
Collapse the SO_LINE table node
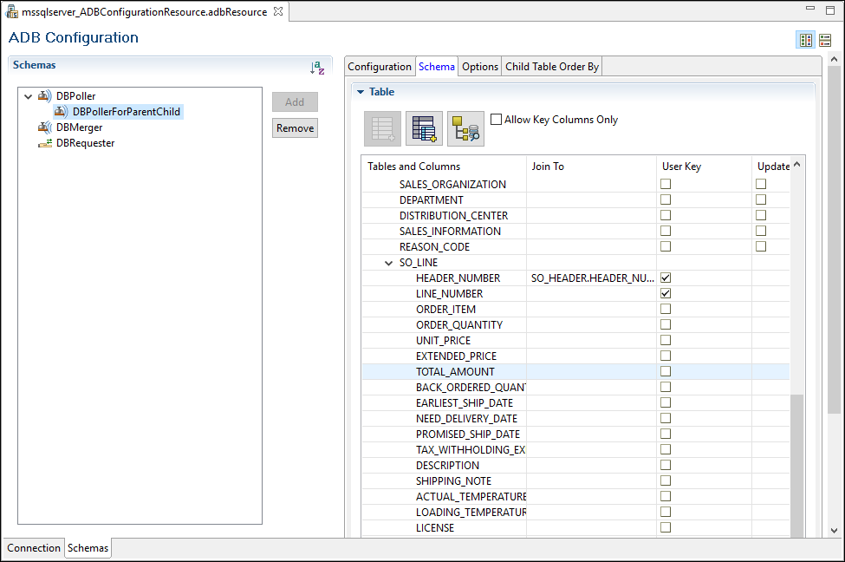pyautogui.click(x=388, y=263)
